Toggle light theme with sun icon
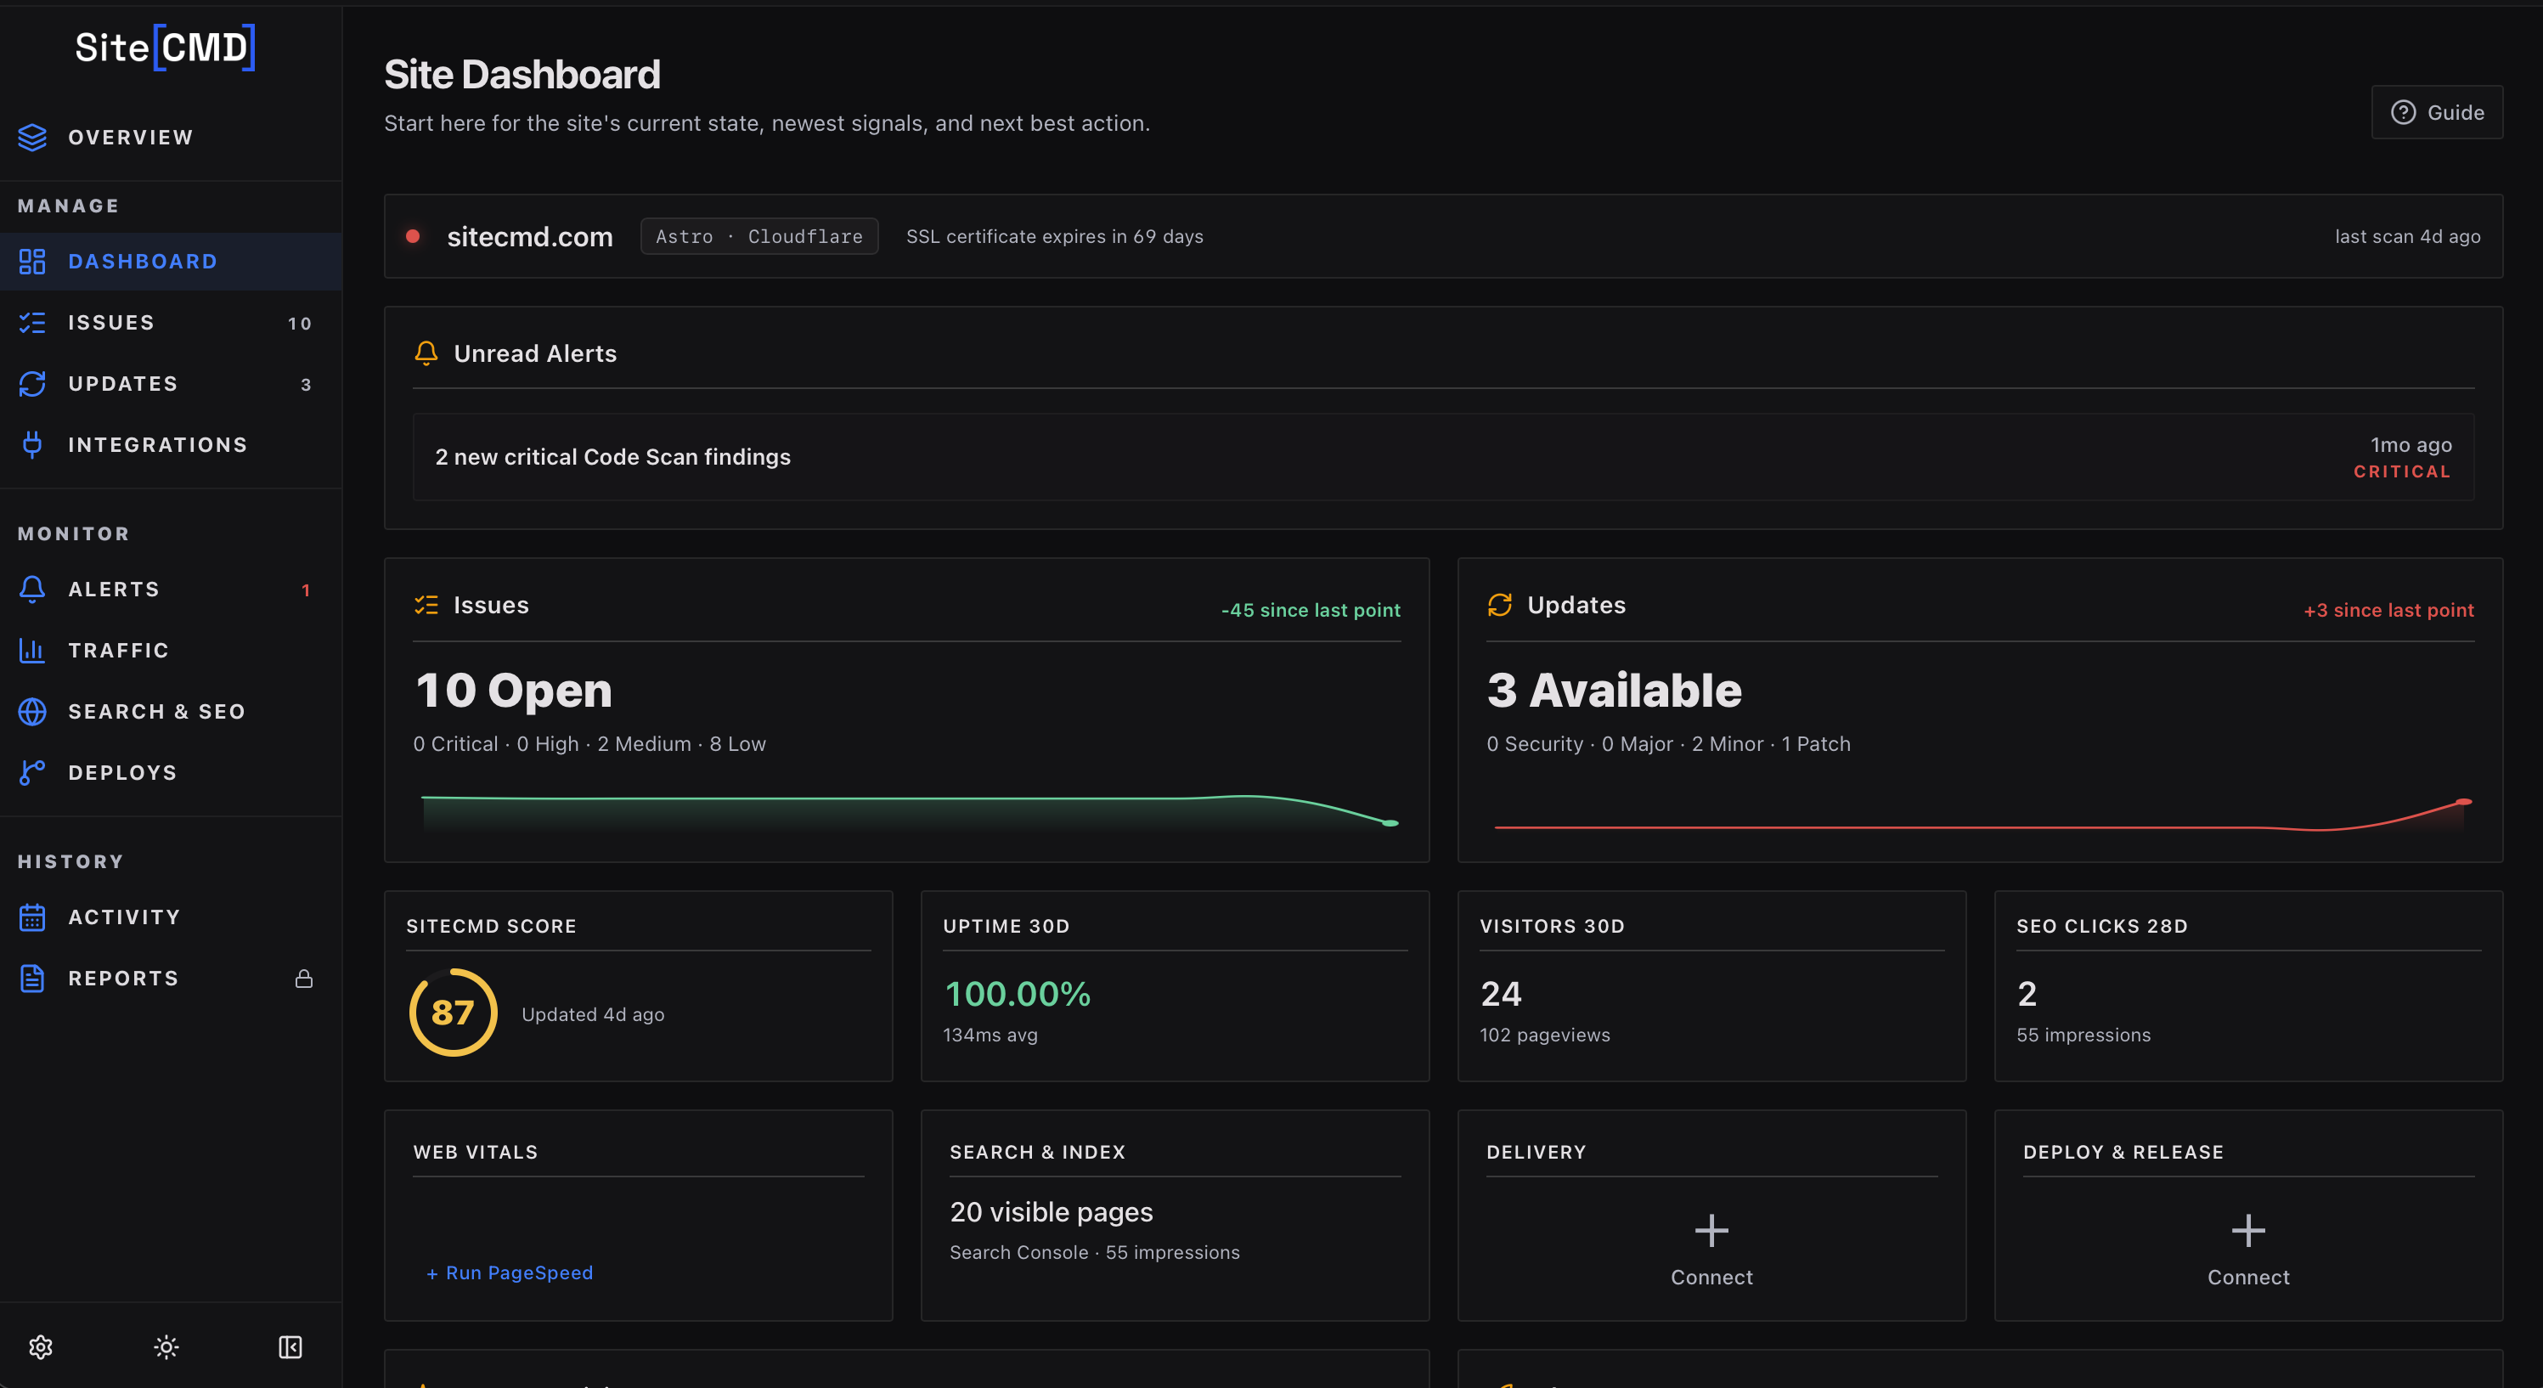 (166, 1347)
